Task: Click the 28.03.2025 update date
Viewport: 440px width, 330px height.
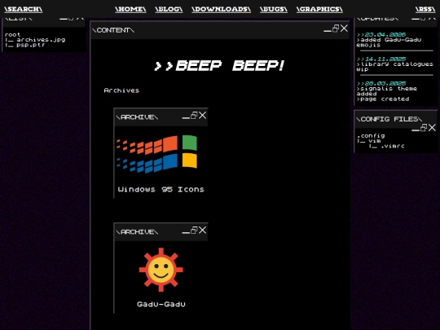Action: [x=381, y=84]
